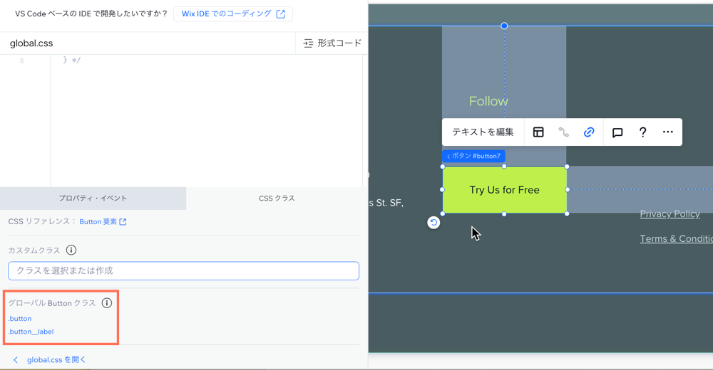This screenshot has width=713, height=370.
Task: Click the 形式コード format button
Action: tap(332, 43)
